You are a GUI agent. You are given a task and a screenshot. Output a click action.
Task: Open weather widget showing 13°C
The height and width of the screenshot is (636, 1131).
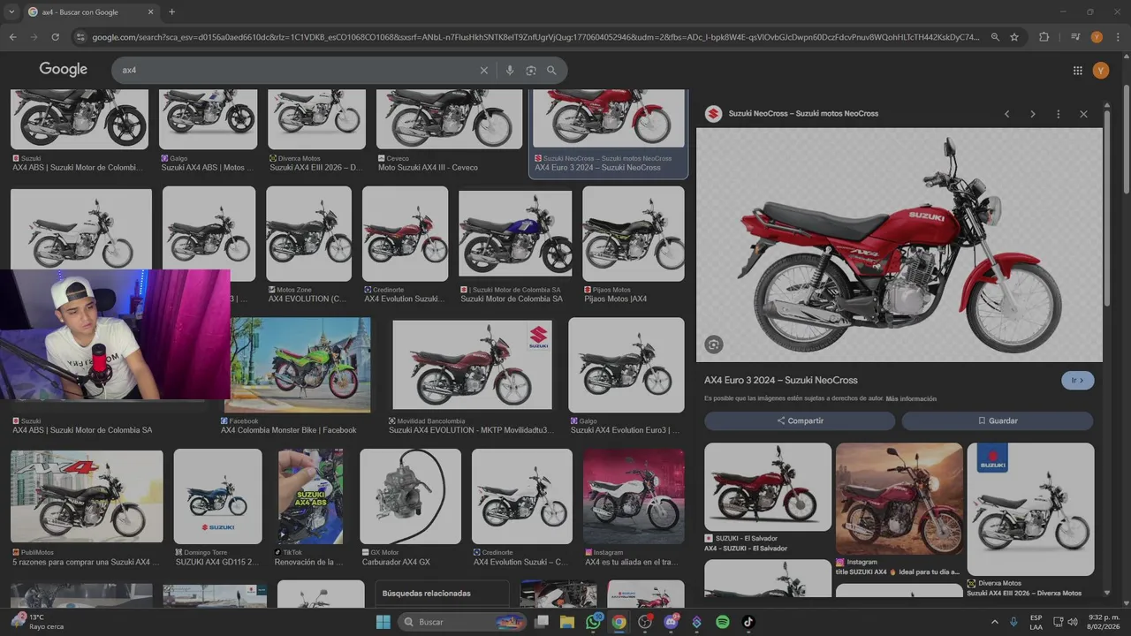35,622
